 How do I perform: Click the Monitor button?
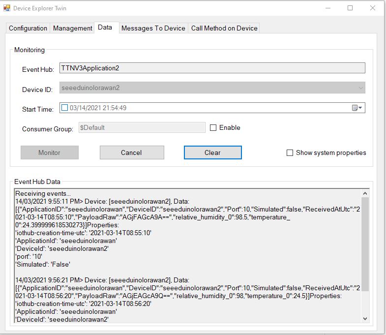coord(49,152)
